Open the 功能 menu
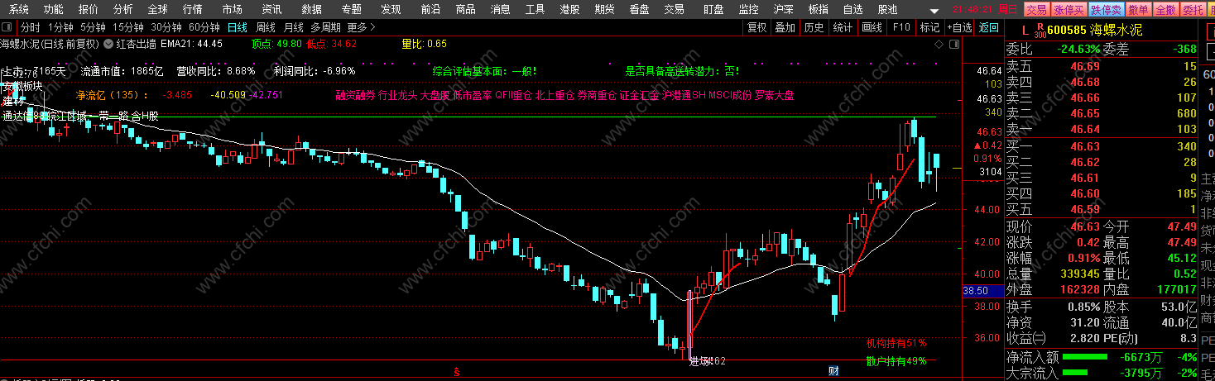 tap(53, 10)
